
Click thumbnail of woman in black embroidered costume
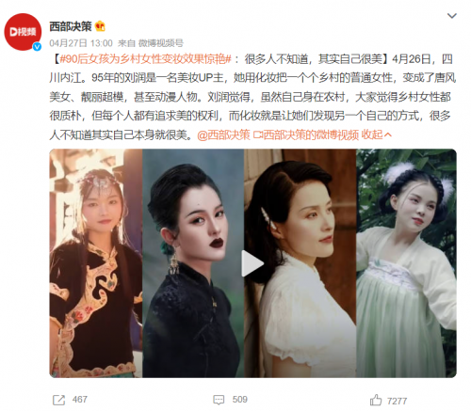pyautogui.click(x=96, y=263)
